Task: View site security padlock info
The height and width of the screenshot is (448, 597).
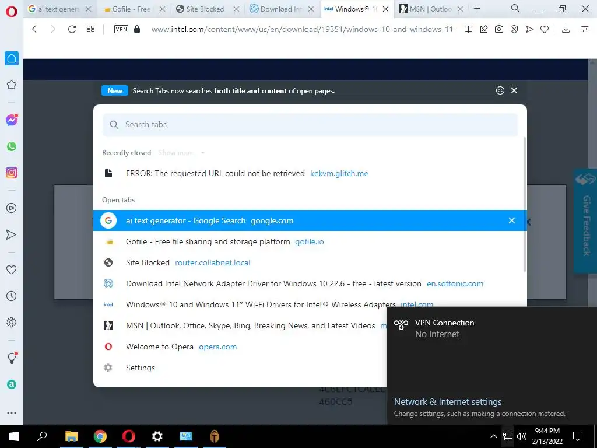Action: (x=138, y=29)
